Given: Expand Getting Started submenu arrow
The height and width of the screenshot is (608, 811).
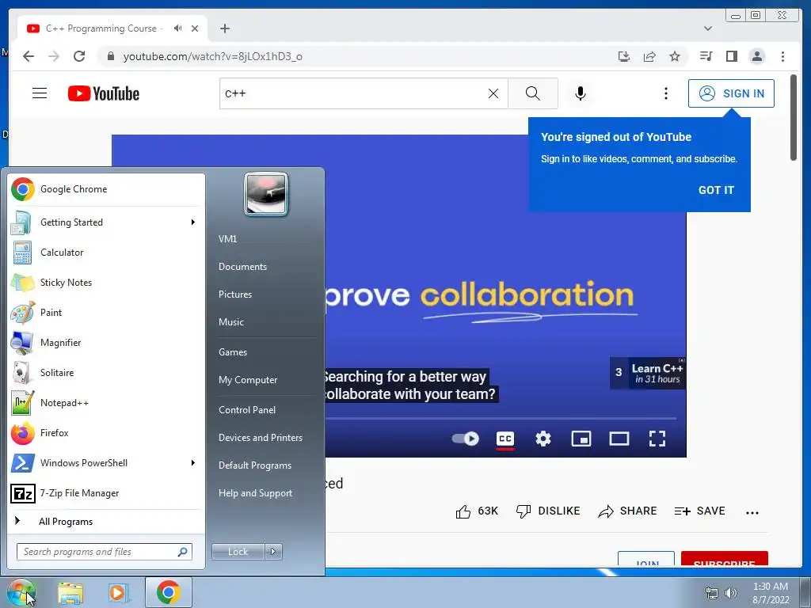Looking at the screenshot, I should click(x=193, y=222).
